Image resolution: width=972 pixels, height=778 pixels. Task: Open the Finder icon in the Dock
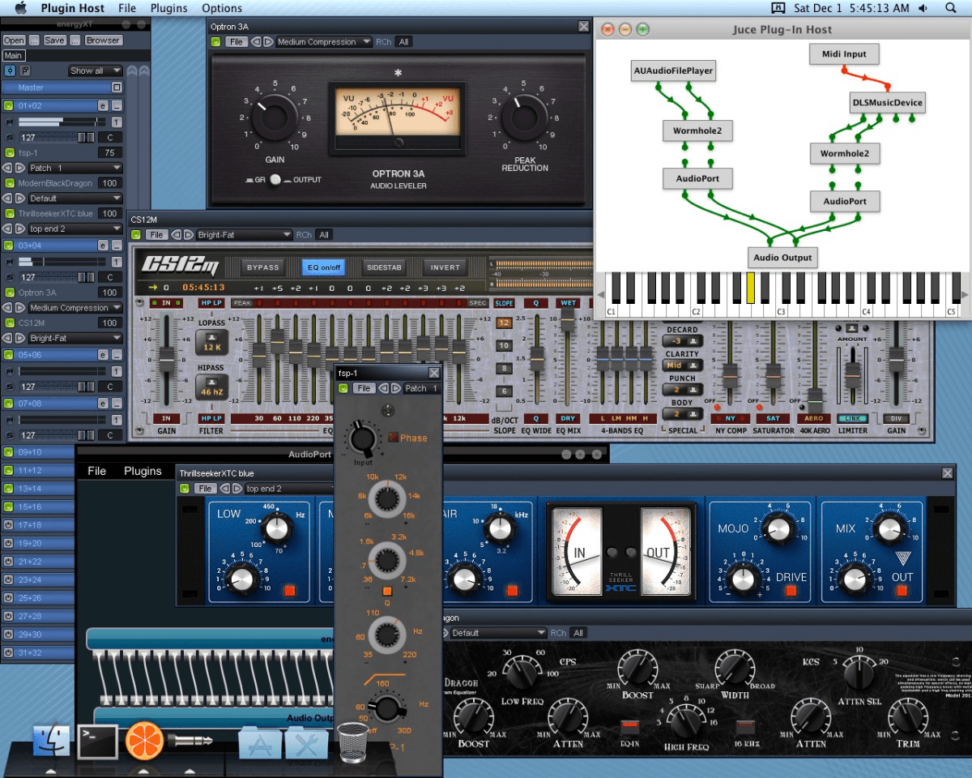pos(51,741)
